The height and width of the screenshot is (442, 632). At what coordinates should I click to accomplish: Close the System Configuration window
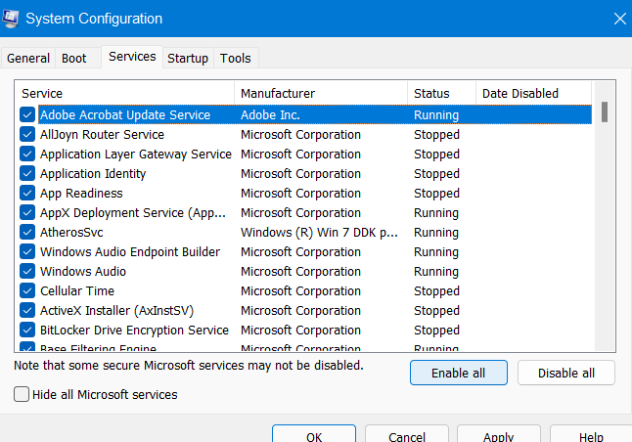[x=618, y=18]
